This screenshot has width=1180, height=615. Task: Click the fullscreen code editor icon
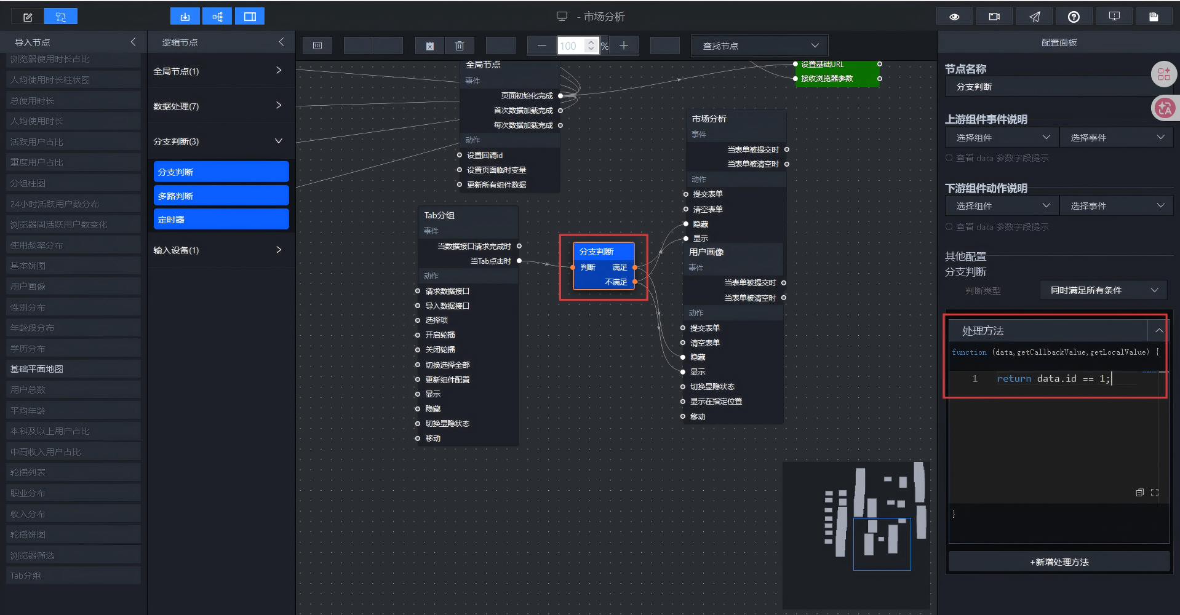tap(1155, 493)
